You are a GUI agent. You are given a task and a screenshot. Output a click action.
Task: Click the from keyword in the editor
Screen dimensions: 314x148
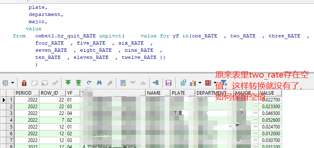(19, 36)
